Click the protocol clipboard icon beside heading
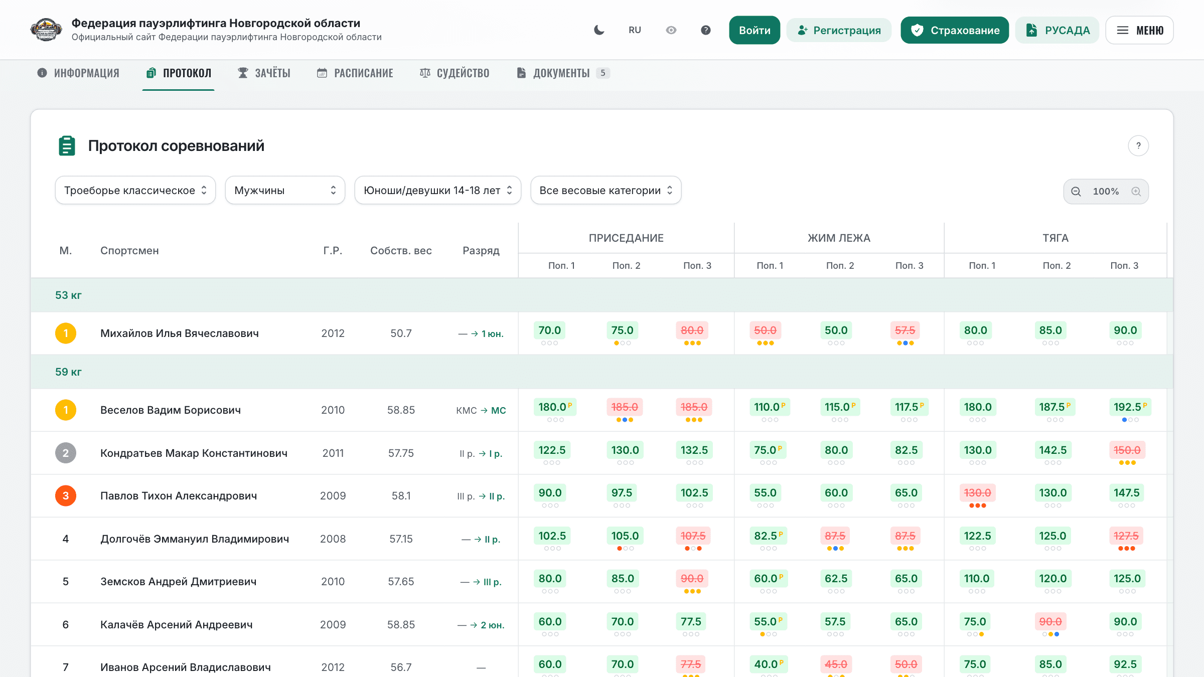1204x677 pixels. (x=67, y=146)
